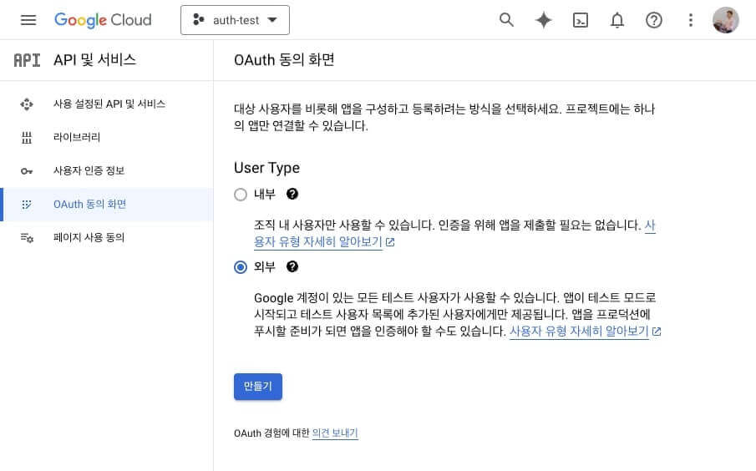Open the hamburger navigation menu

pos(28,20)
